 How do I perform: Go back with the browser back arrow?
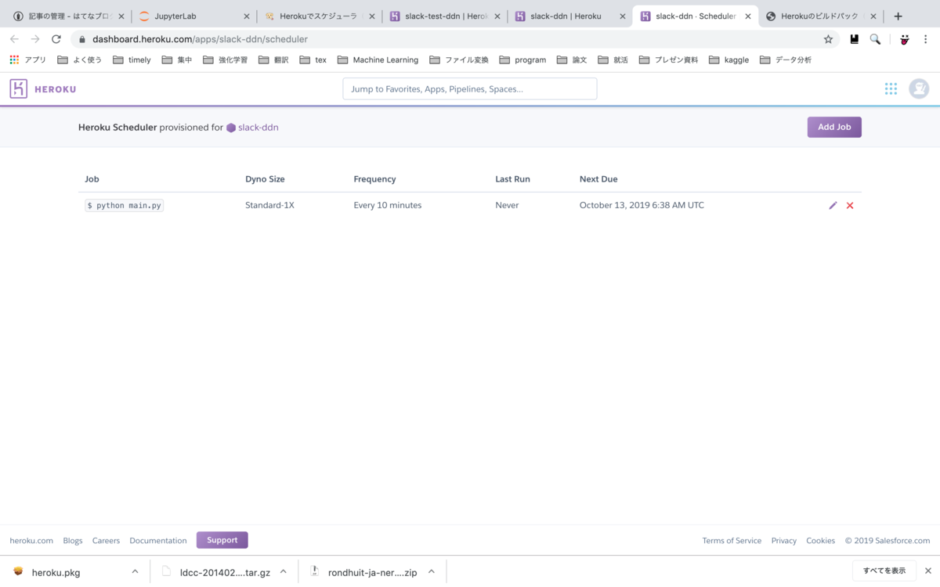click(14, 39)
